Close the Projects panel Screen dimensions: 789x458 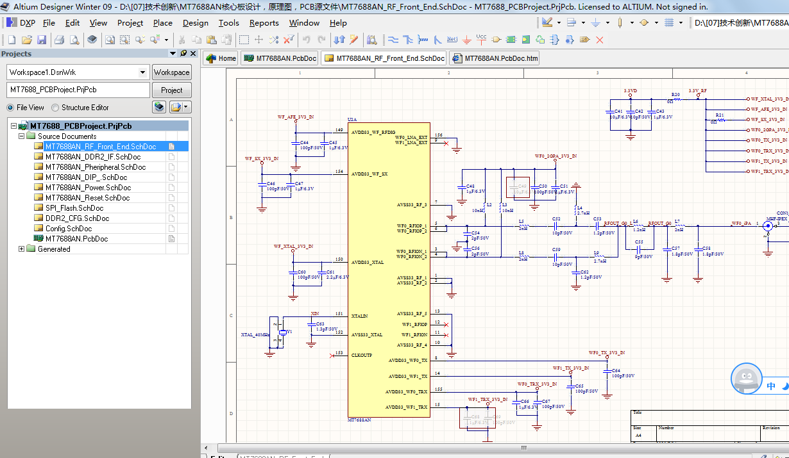193,53
